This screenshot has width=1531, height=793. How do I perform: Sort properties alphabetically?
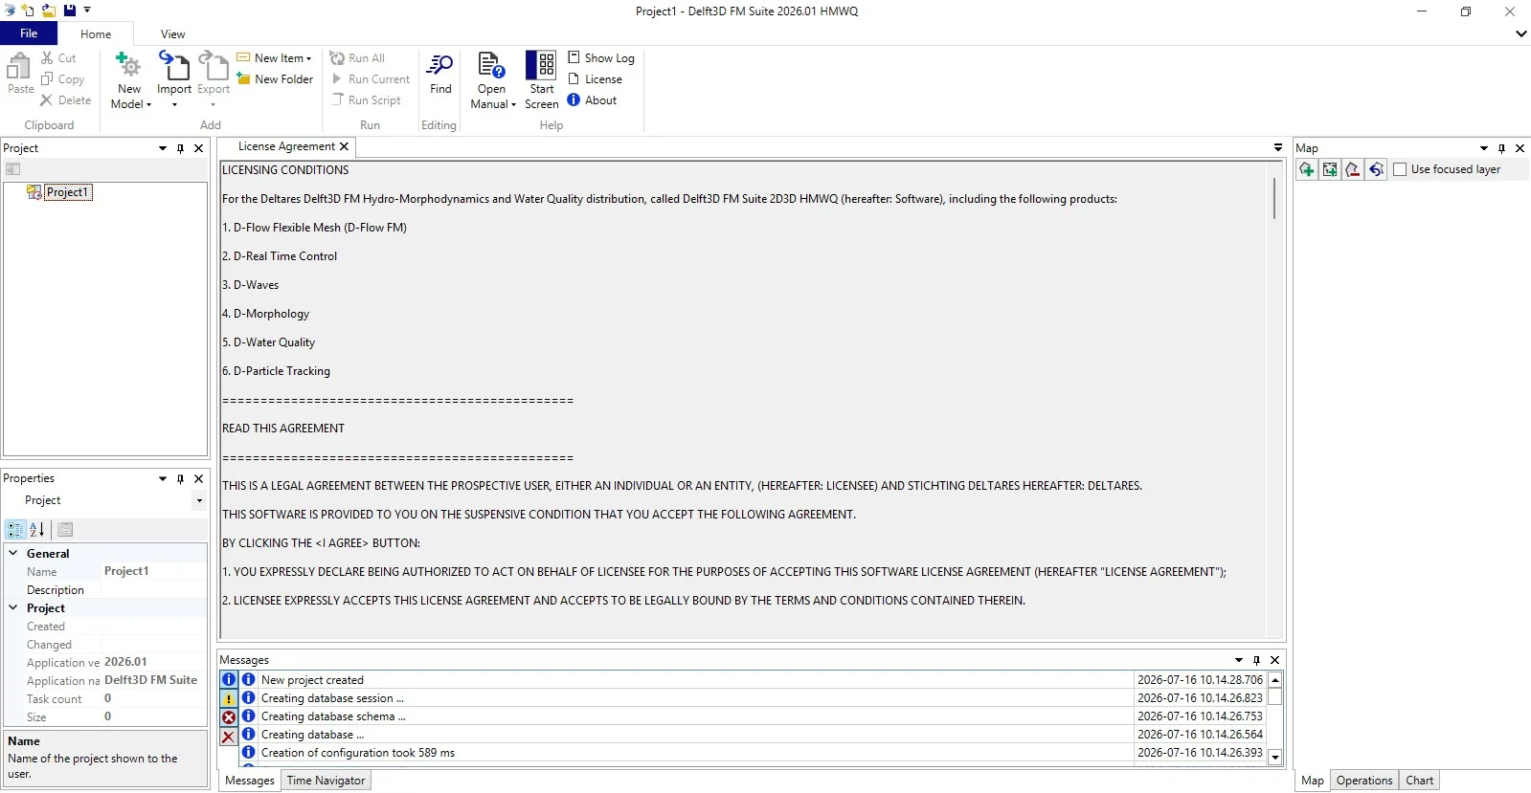[37, 530]
